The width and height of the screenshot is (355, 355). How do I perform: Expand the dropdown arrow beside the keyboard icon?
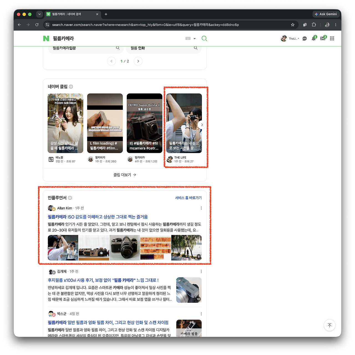195,39
